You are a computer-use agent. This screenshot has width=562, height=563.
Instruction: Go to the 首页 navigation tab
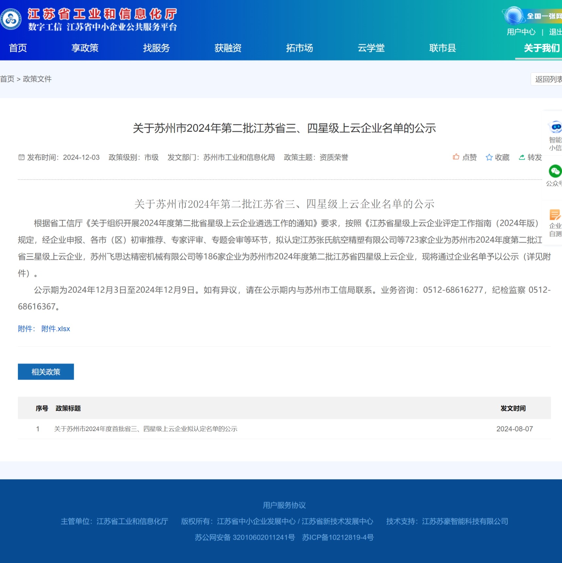click(18, 48)
